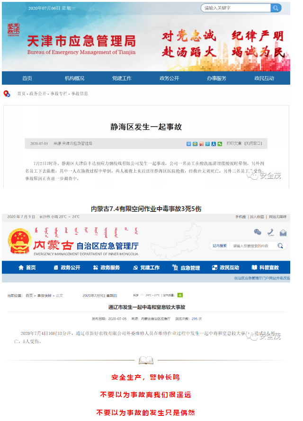Screen dimensions: 303x421
Task: Click the location pin icon beside breadcrumb
Action: tap(6, 94)
